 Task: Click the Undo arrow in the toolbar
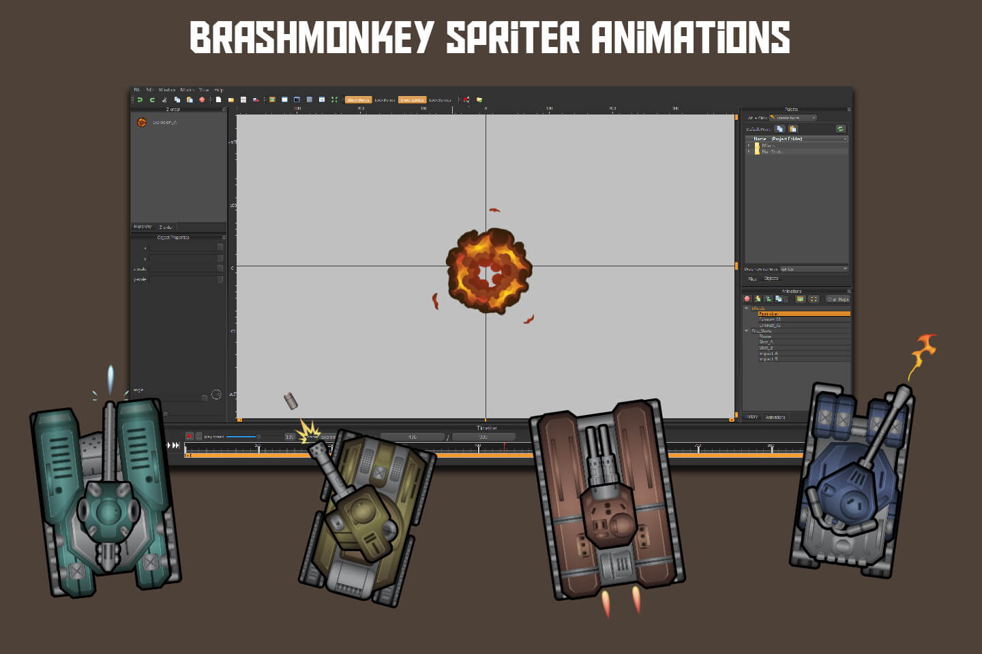pyautogui.click(x=140, y=100)
